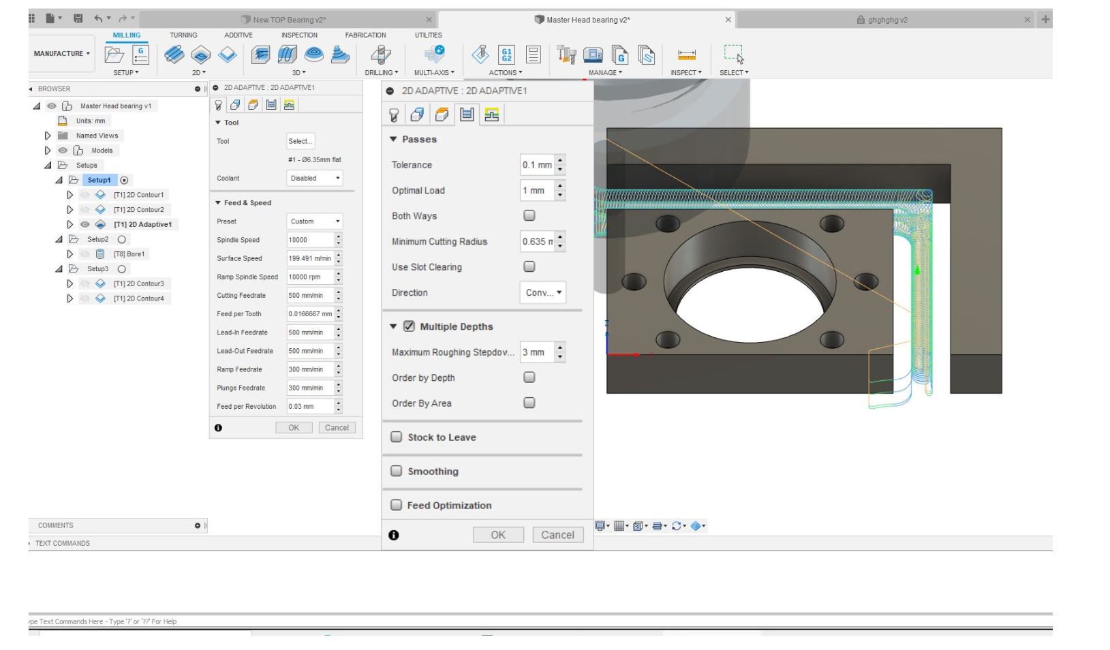
Task: Click Cancel in the large 2D Adaptive dialog
Action: click(557, 535)
